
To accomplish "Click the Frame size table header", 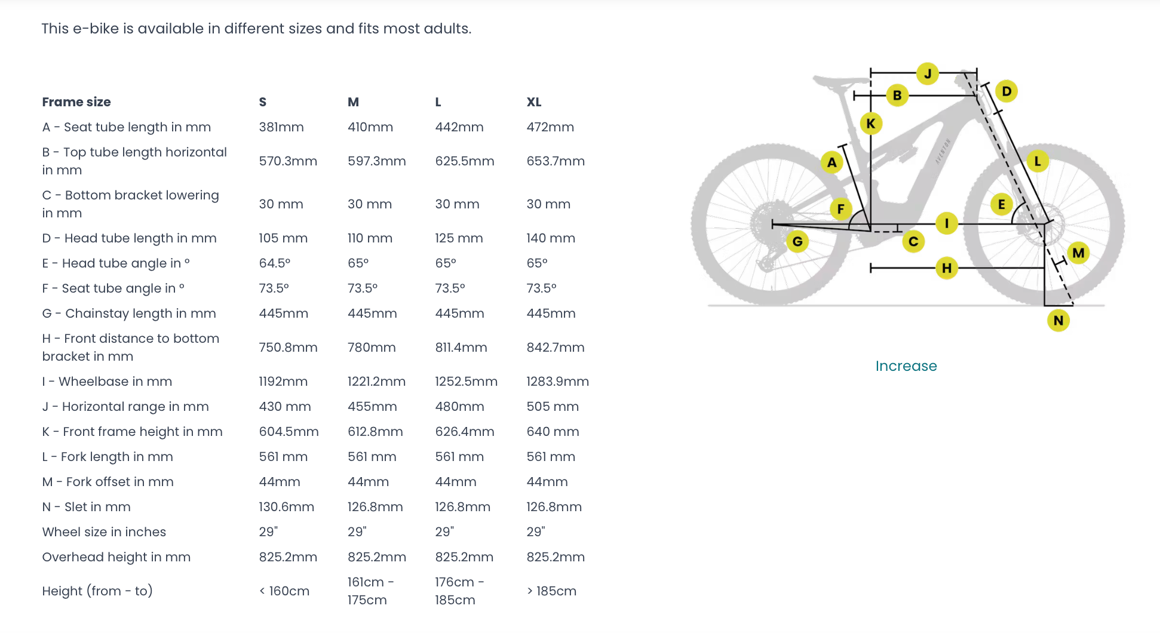I will coord(76,102).
